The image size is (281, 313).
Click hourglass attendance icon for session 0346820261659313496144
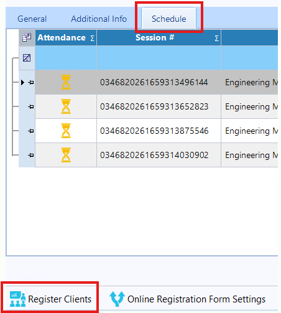click(66, 82)
